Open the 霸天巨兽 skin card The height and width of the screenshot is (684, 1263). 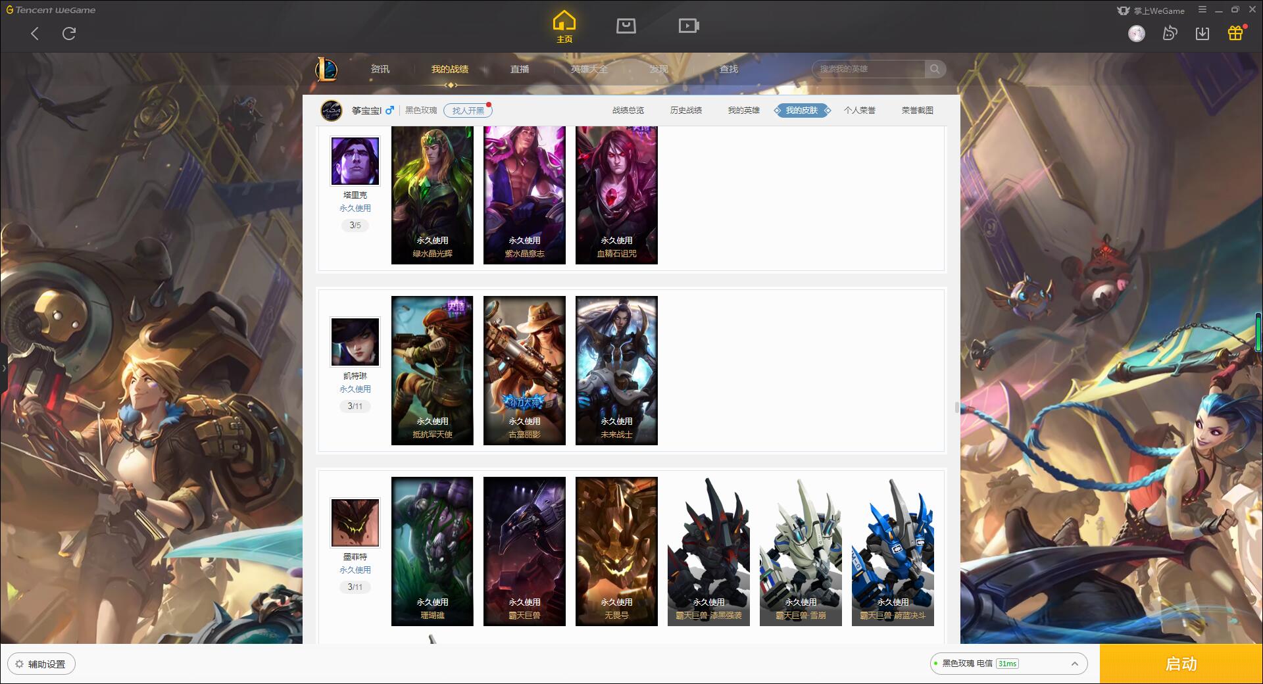click(x=524, y=551)
